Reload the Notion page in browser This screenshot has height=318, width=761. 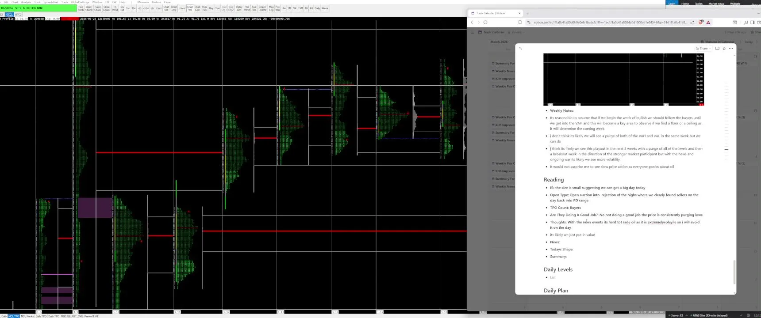485,22
